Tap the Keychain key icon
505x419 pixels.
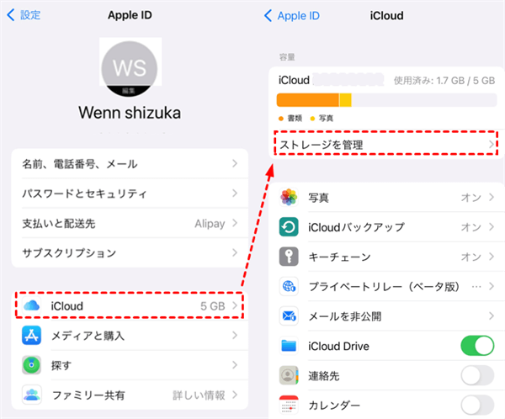tap(289, 257)
